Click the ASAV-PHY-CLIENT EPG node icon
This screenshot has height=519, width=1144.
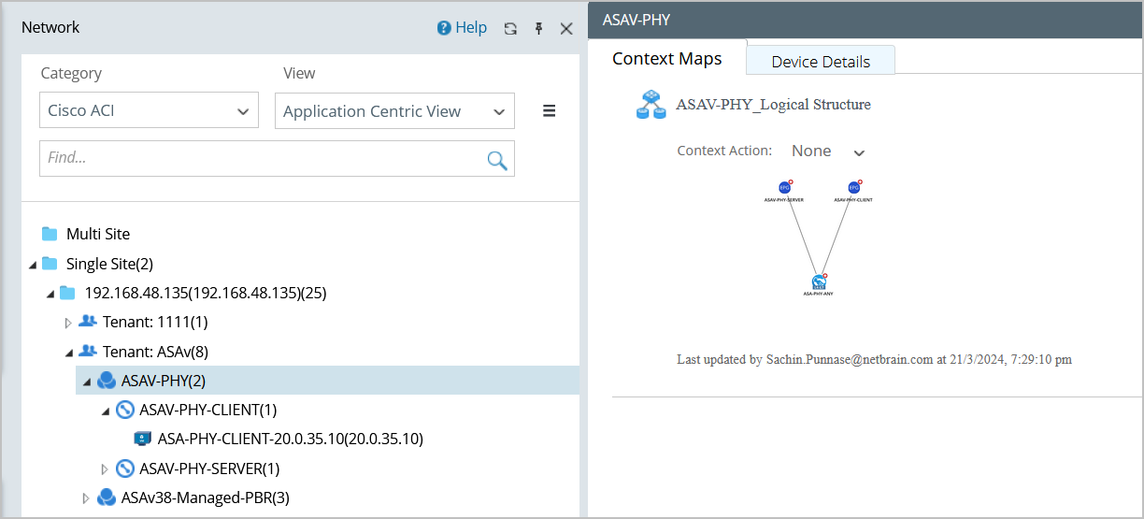[x=854, y=187]
